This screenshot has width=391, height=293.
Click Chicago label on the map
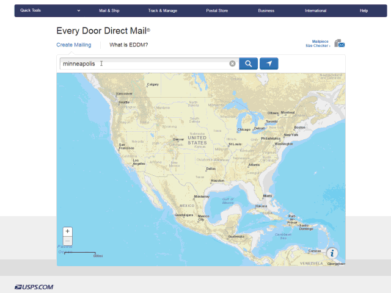pos(244,129)
